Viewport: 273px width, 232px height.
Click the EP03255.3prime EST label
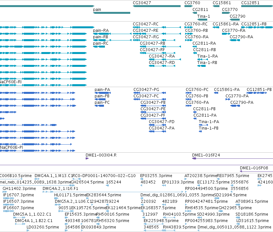pyautogui.click(x=156, y=176)
